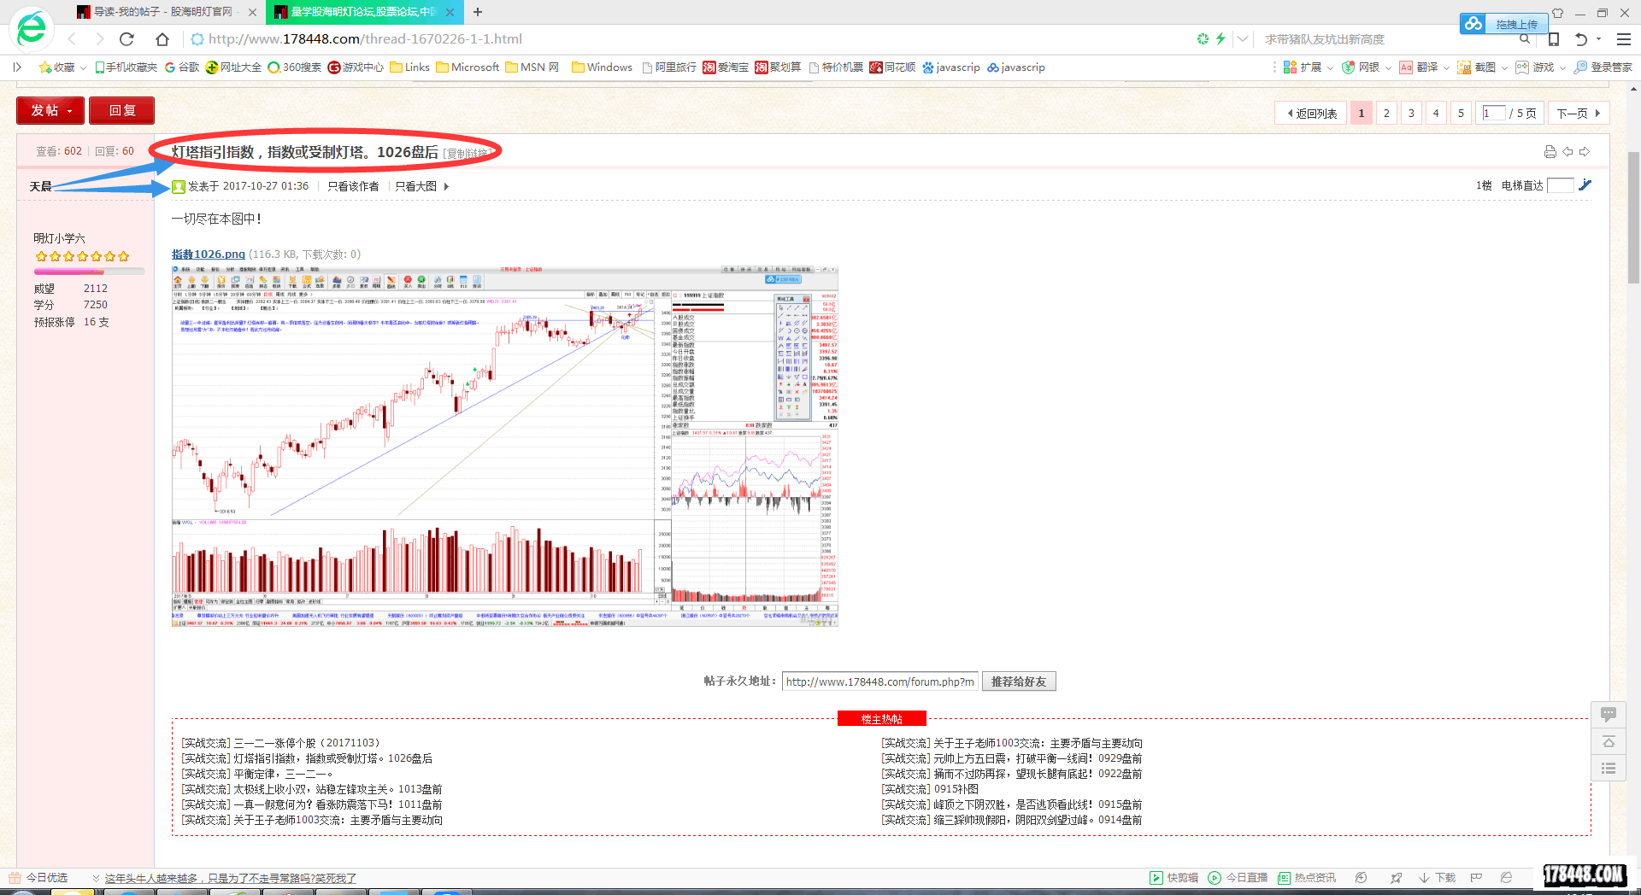Print the post using printer icon
This screenshot has height=895, width=1641.
tap(1550, 152)
